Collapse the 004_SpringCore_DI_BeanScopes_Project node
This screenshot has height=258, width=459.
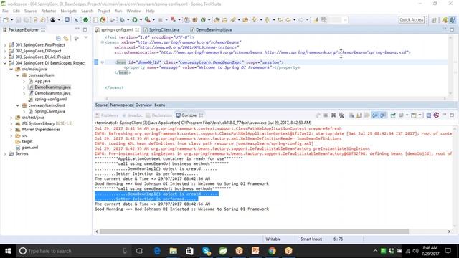[5, 63]
